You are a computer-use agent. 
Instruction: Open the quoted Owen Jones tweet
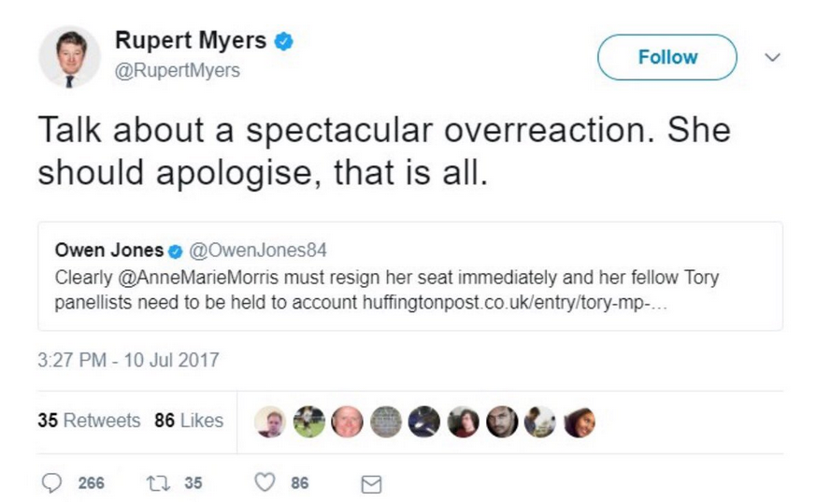click(x=409, y=288)
